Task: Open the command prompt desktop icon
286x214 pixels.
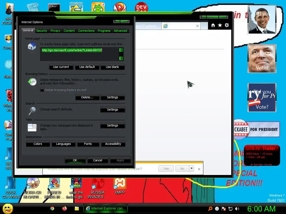Action: (x=54, y=8)
